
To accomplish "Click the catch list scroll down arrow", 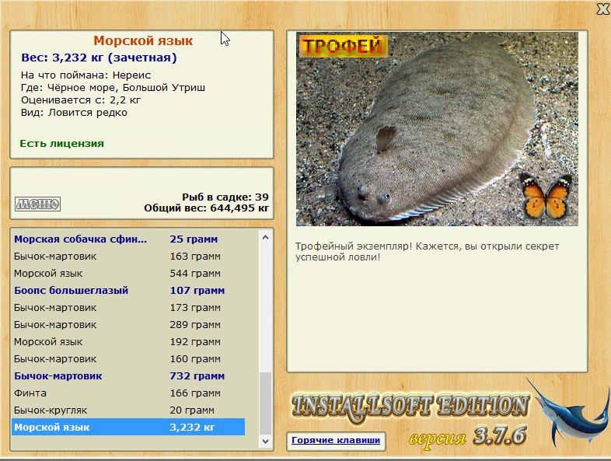I will [x=266, y=441].
